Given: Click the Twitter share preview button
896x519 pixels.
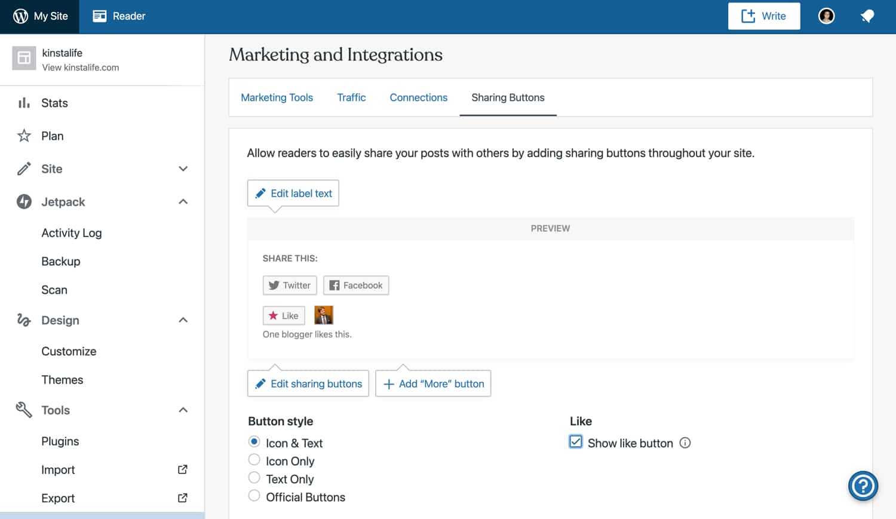Looking at the screenshot, I should tap(289, 285).
